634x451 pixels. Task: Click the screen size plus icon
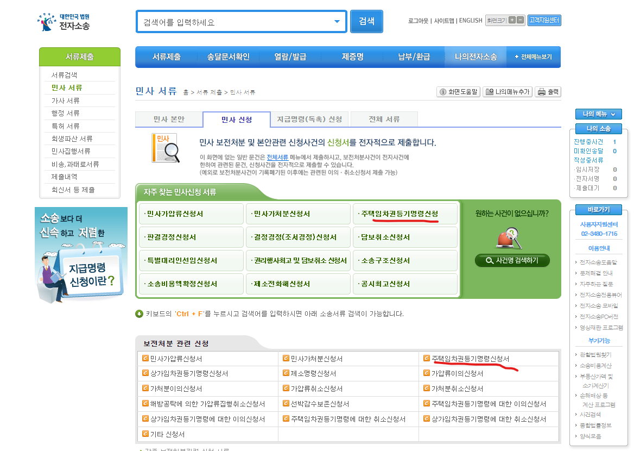tap(512, 20)
